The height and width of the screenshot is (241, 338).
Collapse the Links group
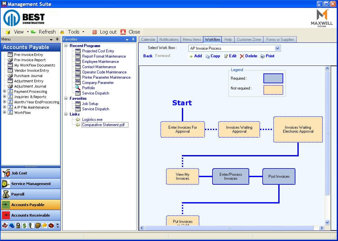66,114
